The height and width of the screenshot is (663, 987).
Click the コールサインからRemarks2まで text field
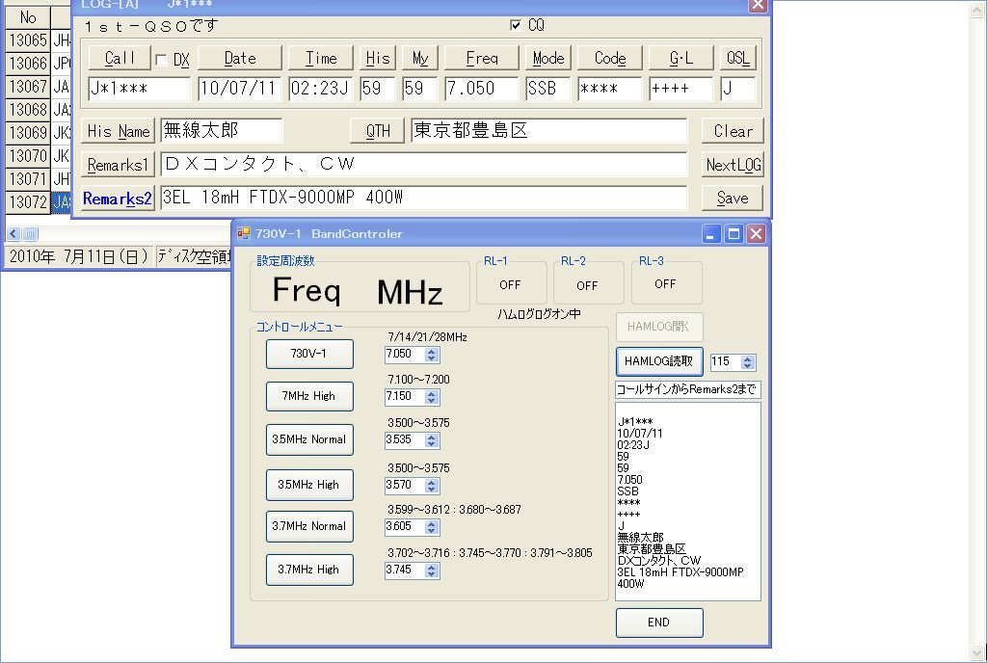688,389
